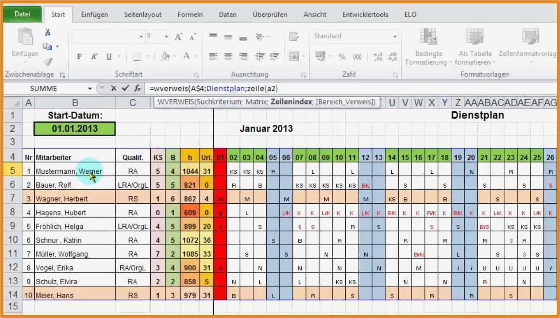Toggle italic formatting with the K icon
The height and width of the screenshot is (318, 560).
[94, 56]
